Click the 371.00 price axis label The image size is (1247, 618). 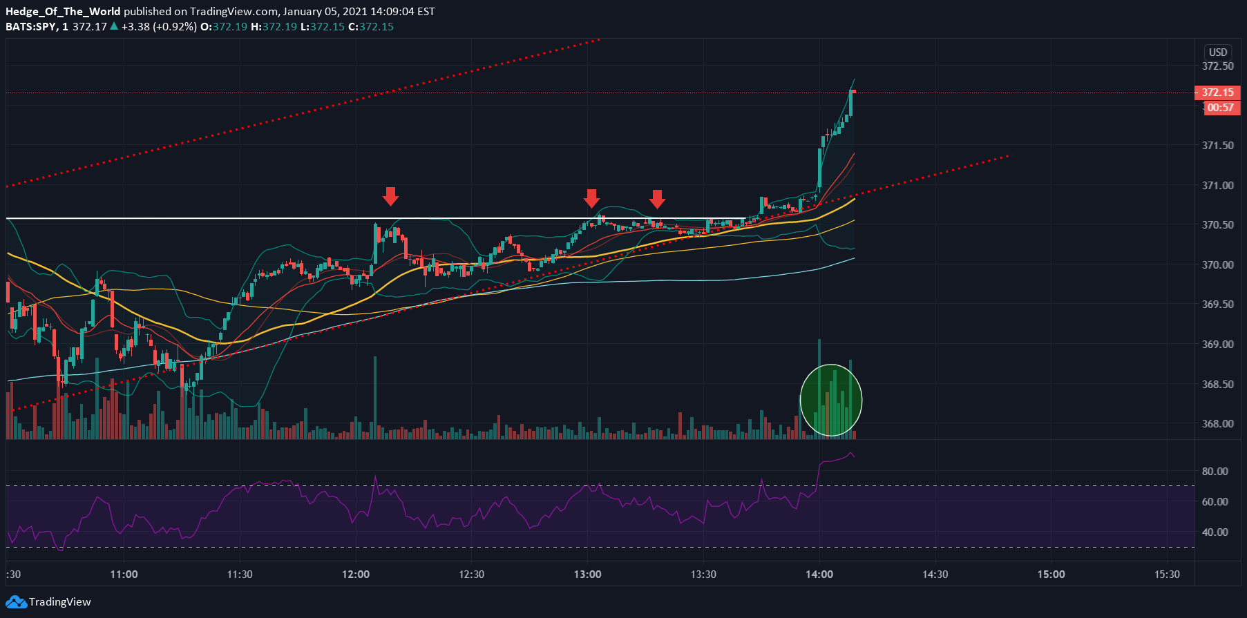[1217, 185]
